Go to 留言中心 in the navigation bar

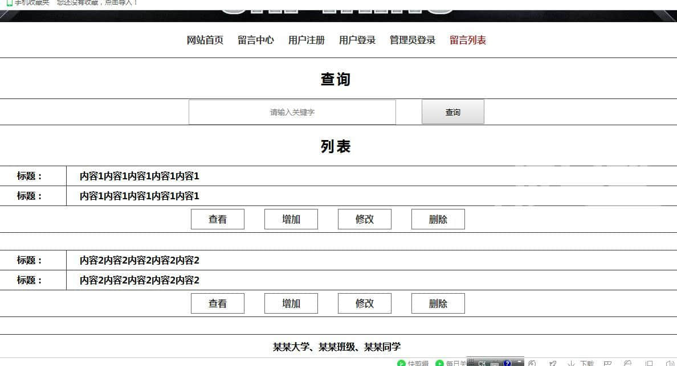point(256,40)
